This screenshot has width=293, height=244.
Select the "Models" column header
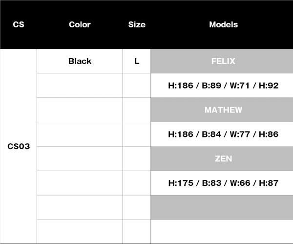[223, 24]
